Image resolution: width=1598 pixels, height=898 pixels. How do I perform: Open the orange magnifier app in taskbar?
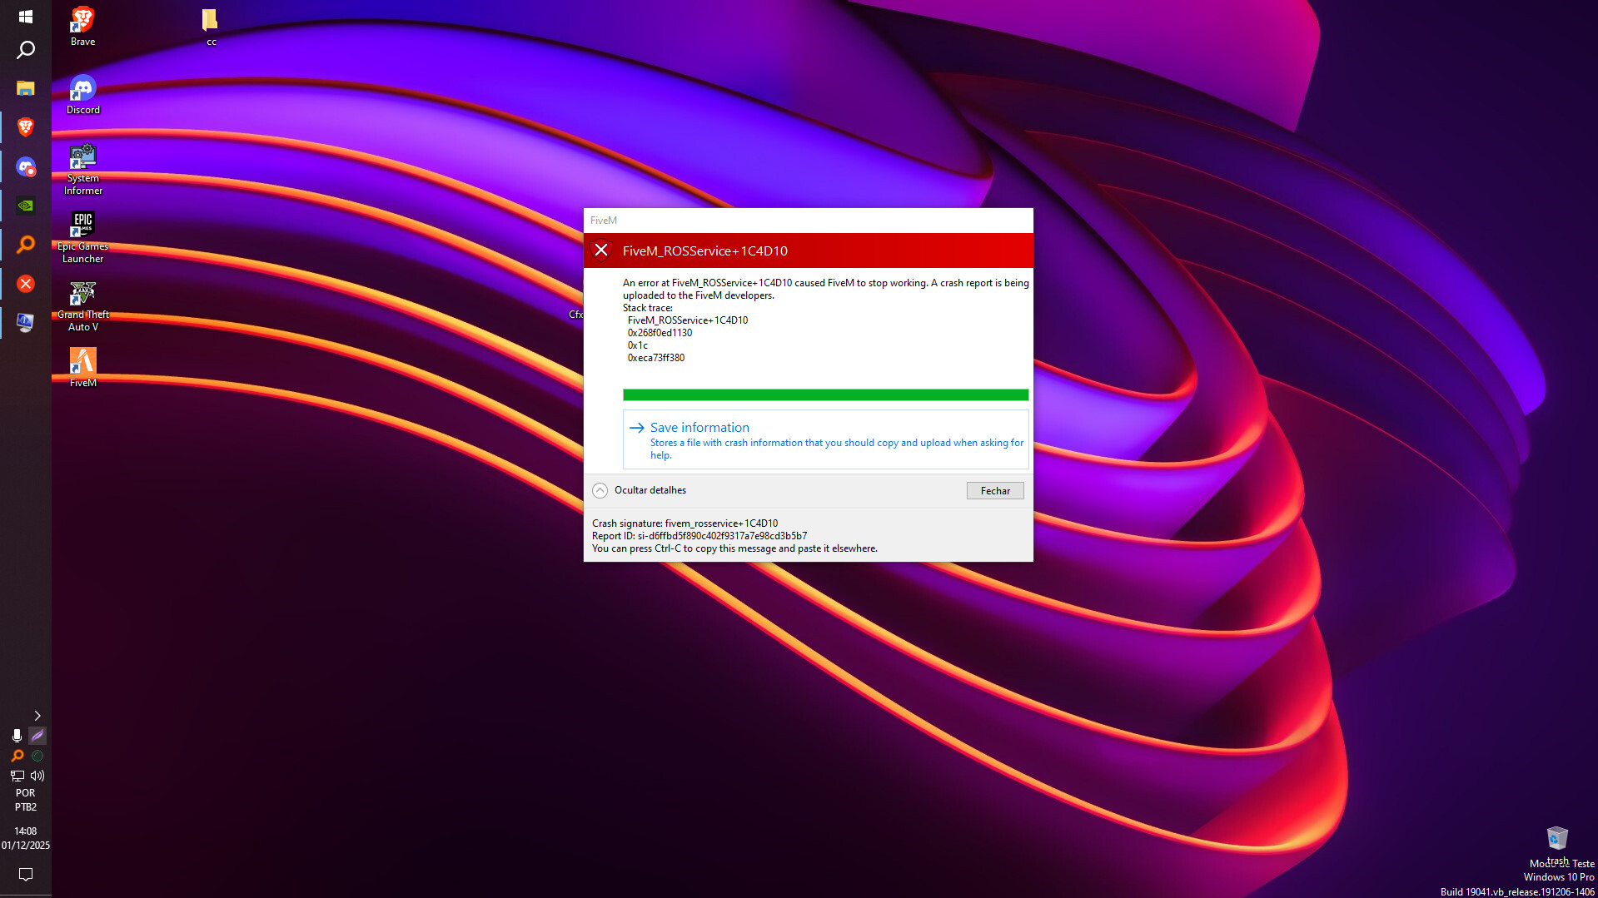pos(26,245)
